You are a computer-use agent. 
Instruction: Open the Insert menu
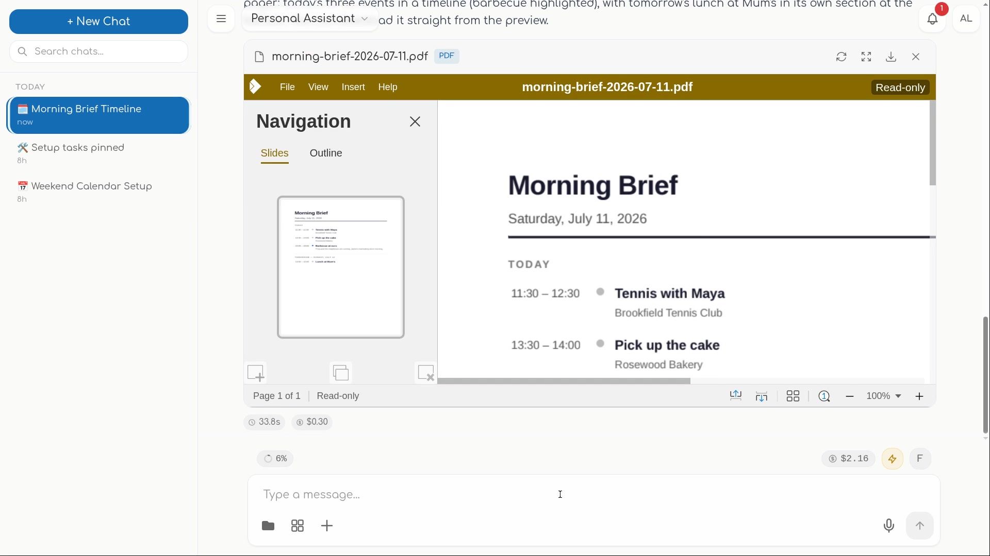tap(353, 87)
